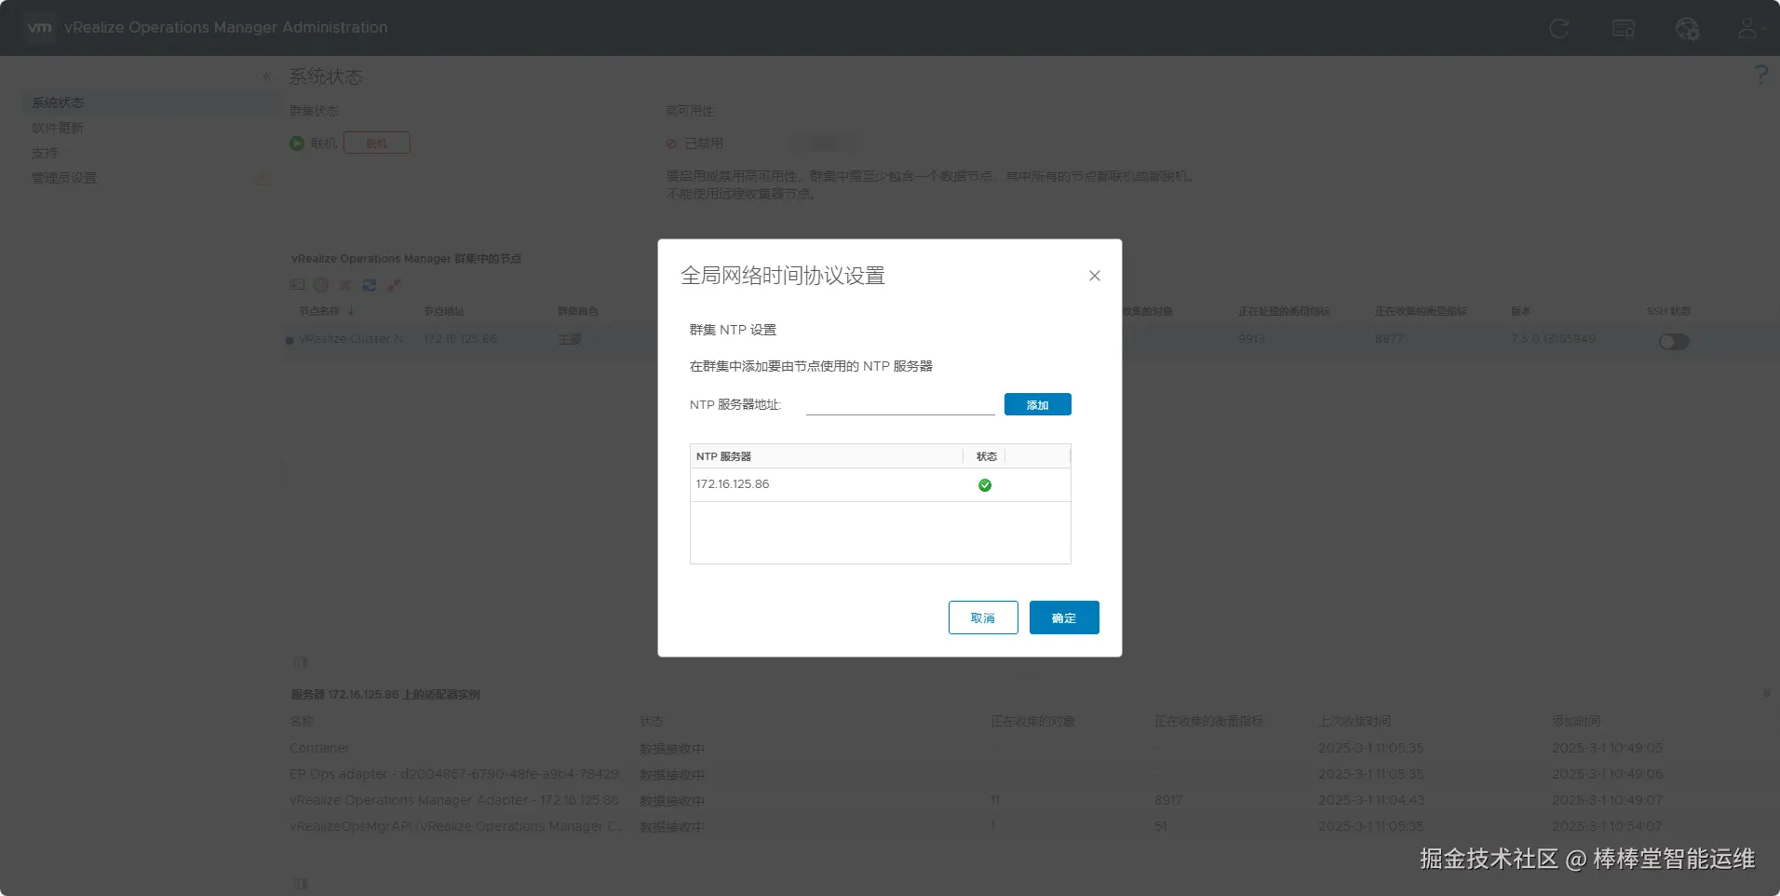Click the 已禁用 high availability status icon

coord(671,143)
